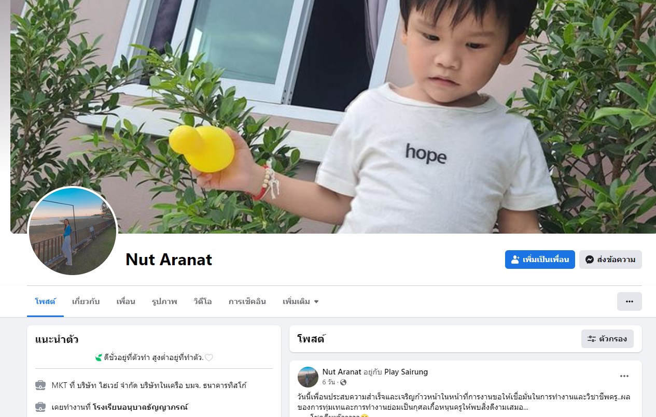The height and width of the screenshot is (417, 656).
Task: Switch to the เกี่ยวกับ tab
Action: coord(86,301)
